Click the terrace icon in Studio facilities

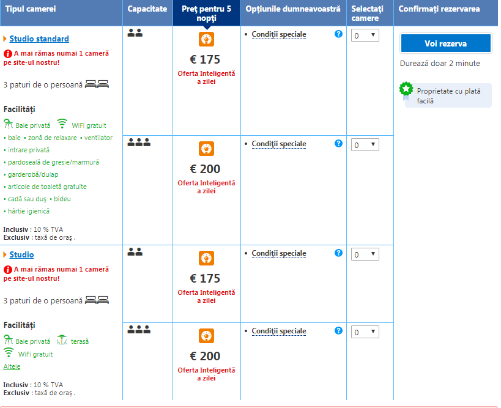(x=61, y=340)
